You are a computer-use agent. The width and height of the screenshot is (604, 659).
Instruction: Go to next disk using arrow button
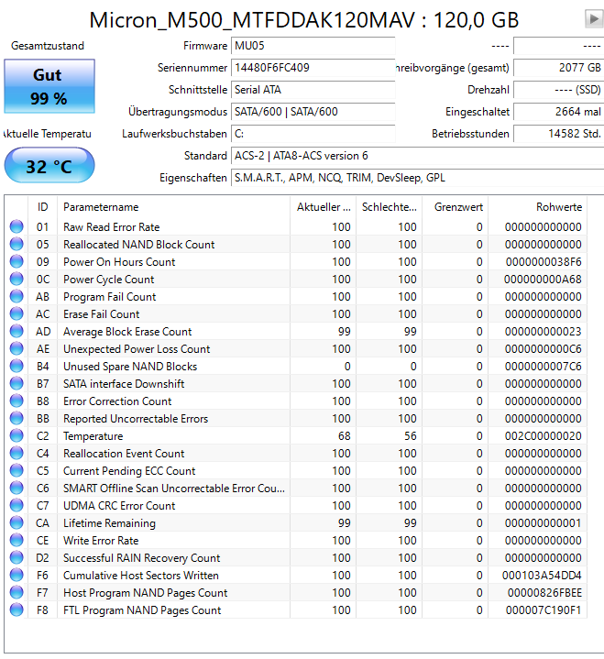594,19
